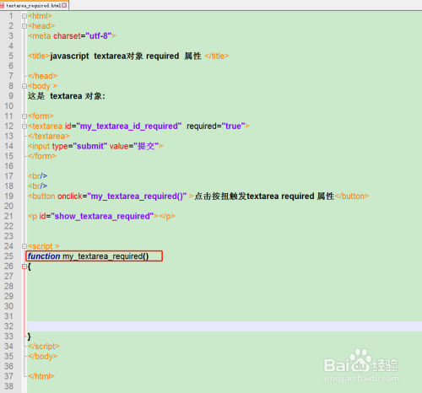
Task: Click the meta charset="utf-8" line
Action: point(72,36)
